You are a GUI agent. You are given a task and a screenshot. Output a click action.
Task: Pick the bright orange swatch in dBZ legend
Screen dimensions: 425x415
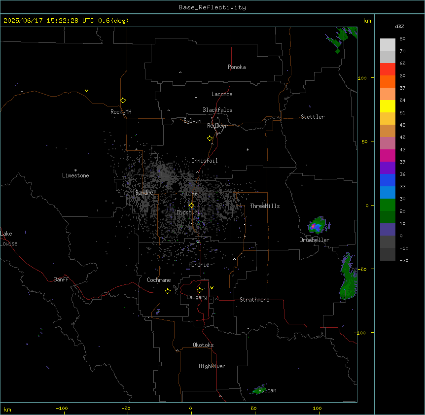click(x=388, y=81)
